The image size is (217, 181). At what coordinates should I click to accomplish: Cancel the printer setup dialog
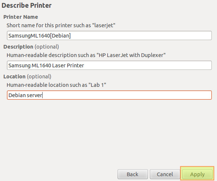click(165, 174)
